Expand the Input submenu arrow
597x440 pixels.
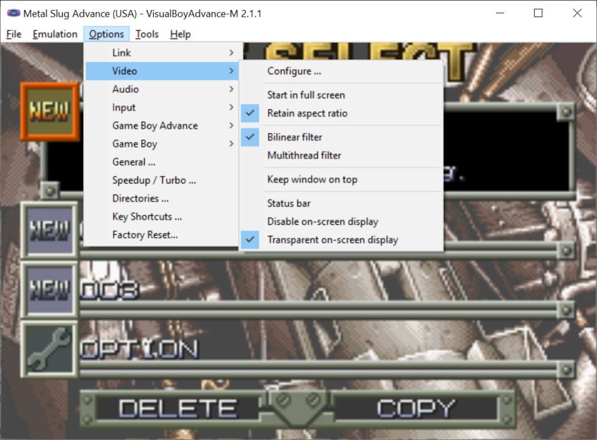[231, 107]
